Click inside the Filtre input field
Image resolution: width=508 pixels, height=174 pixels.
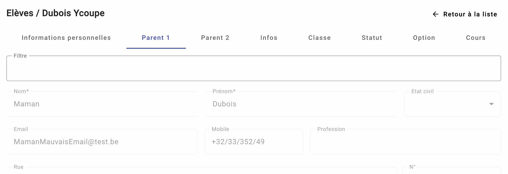[x=253, y=69]
